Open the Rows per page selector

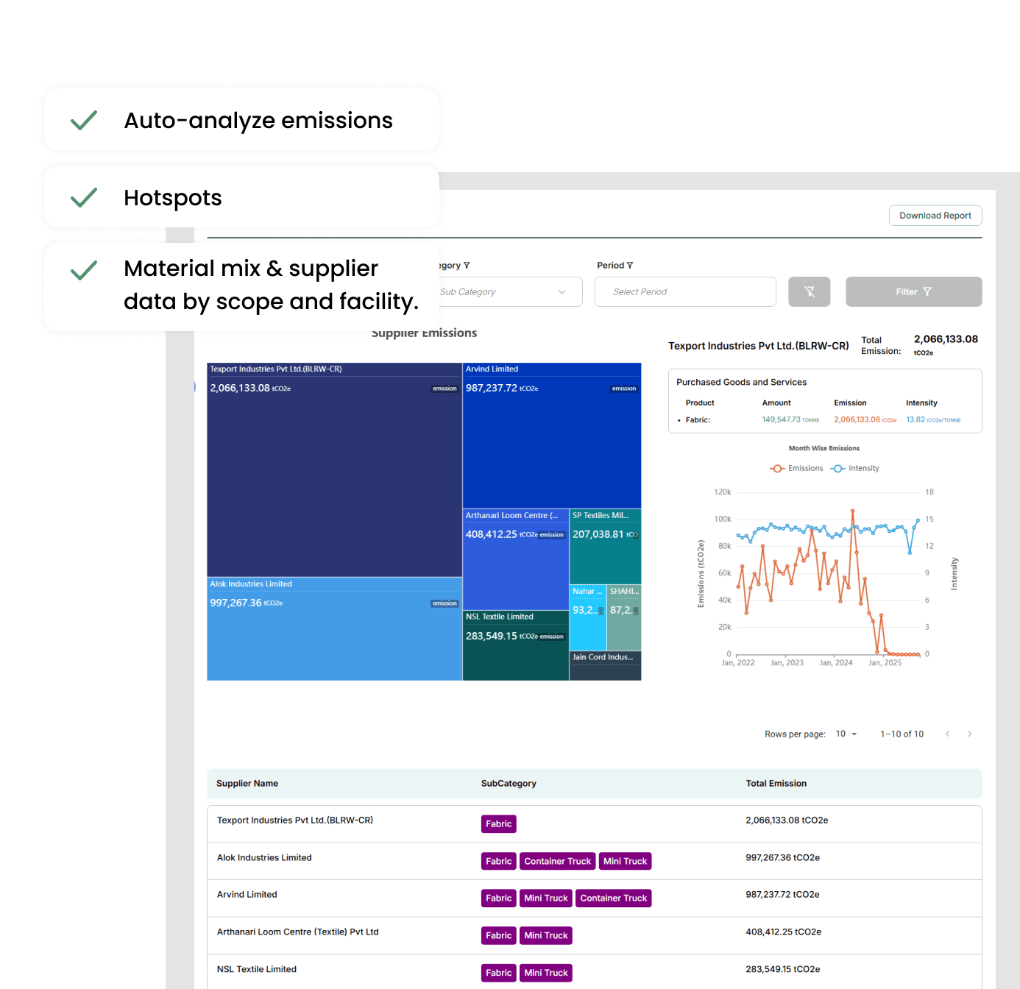coord(846,734)
